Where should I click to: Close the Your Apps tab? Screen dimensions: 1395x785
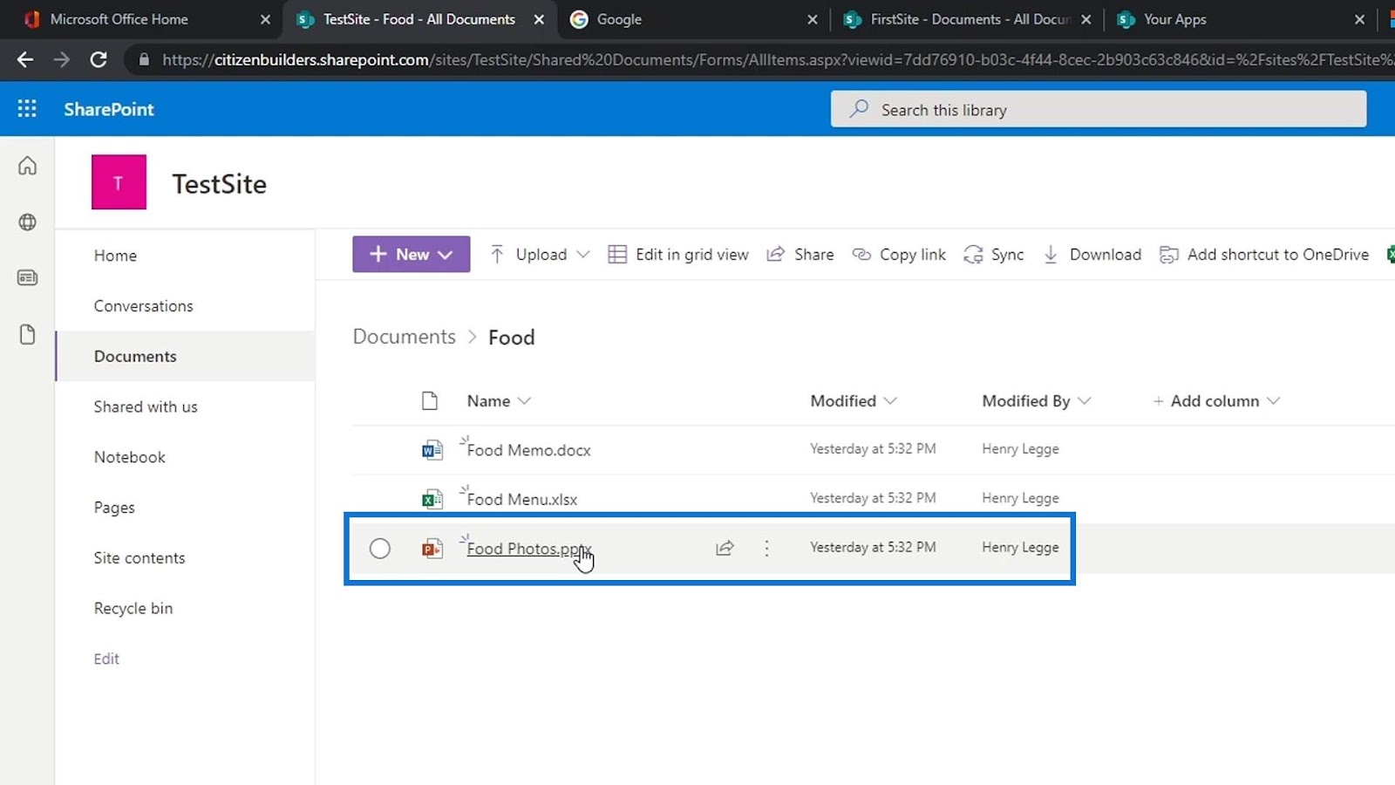coord(1359,19)
